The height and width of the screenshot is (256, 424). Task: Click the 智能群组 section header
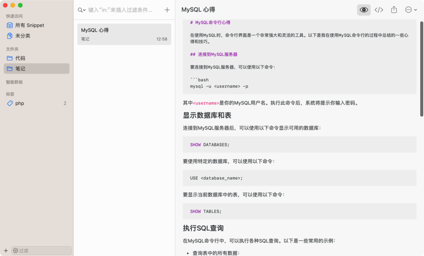point(14,82)
